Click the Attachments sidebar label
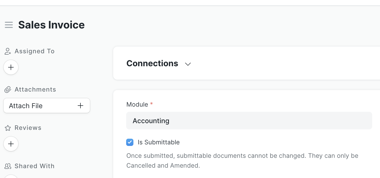 [x=35, y=90]
